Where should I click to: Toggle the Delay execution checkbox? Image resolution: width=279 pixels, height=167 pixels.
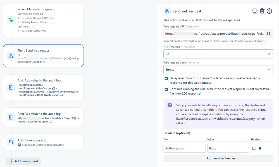166,78
